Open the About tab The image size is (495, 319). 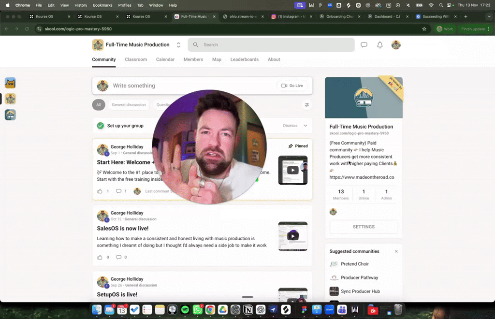[274, 59]
